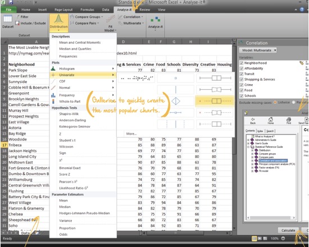Toggle the Shopping & Services checkbox

click(x=242, y=79)
